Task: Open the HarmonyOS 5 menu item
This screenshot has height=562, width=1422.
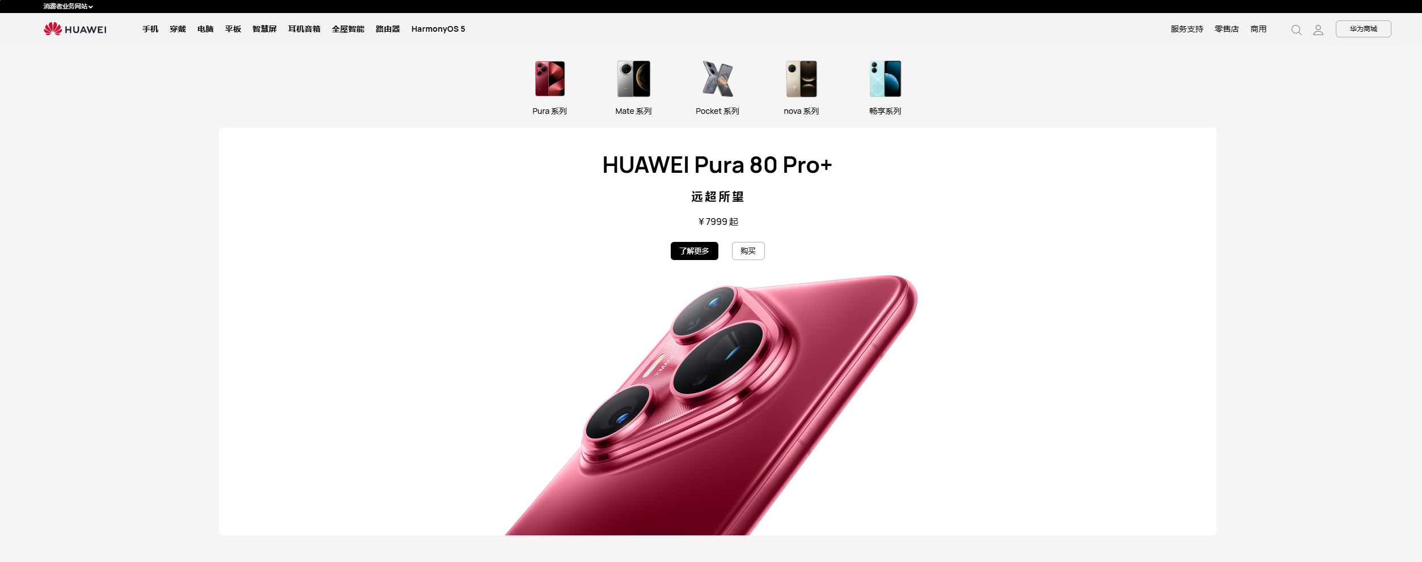Action: click(438, 29)
